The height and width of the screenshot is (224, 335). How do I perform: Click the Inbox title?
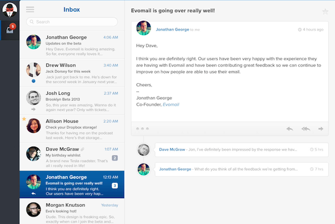click(x=72, y=9)
